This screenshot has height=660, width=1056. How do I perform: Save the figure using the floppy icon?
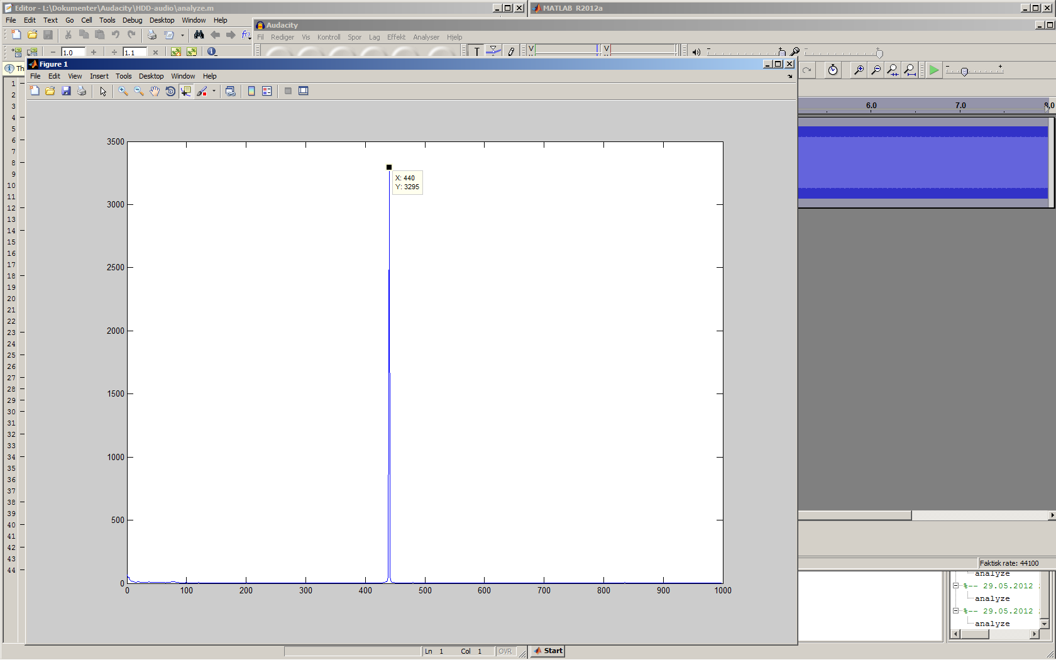coord(66,91)
